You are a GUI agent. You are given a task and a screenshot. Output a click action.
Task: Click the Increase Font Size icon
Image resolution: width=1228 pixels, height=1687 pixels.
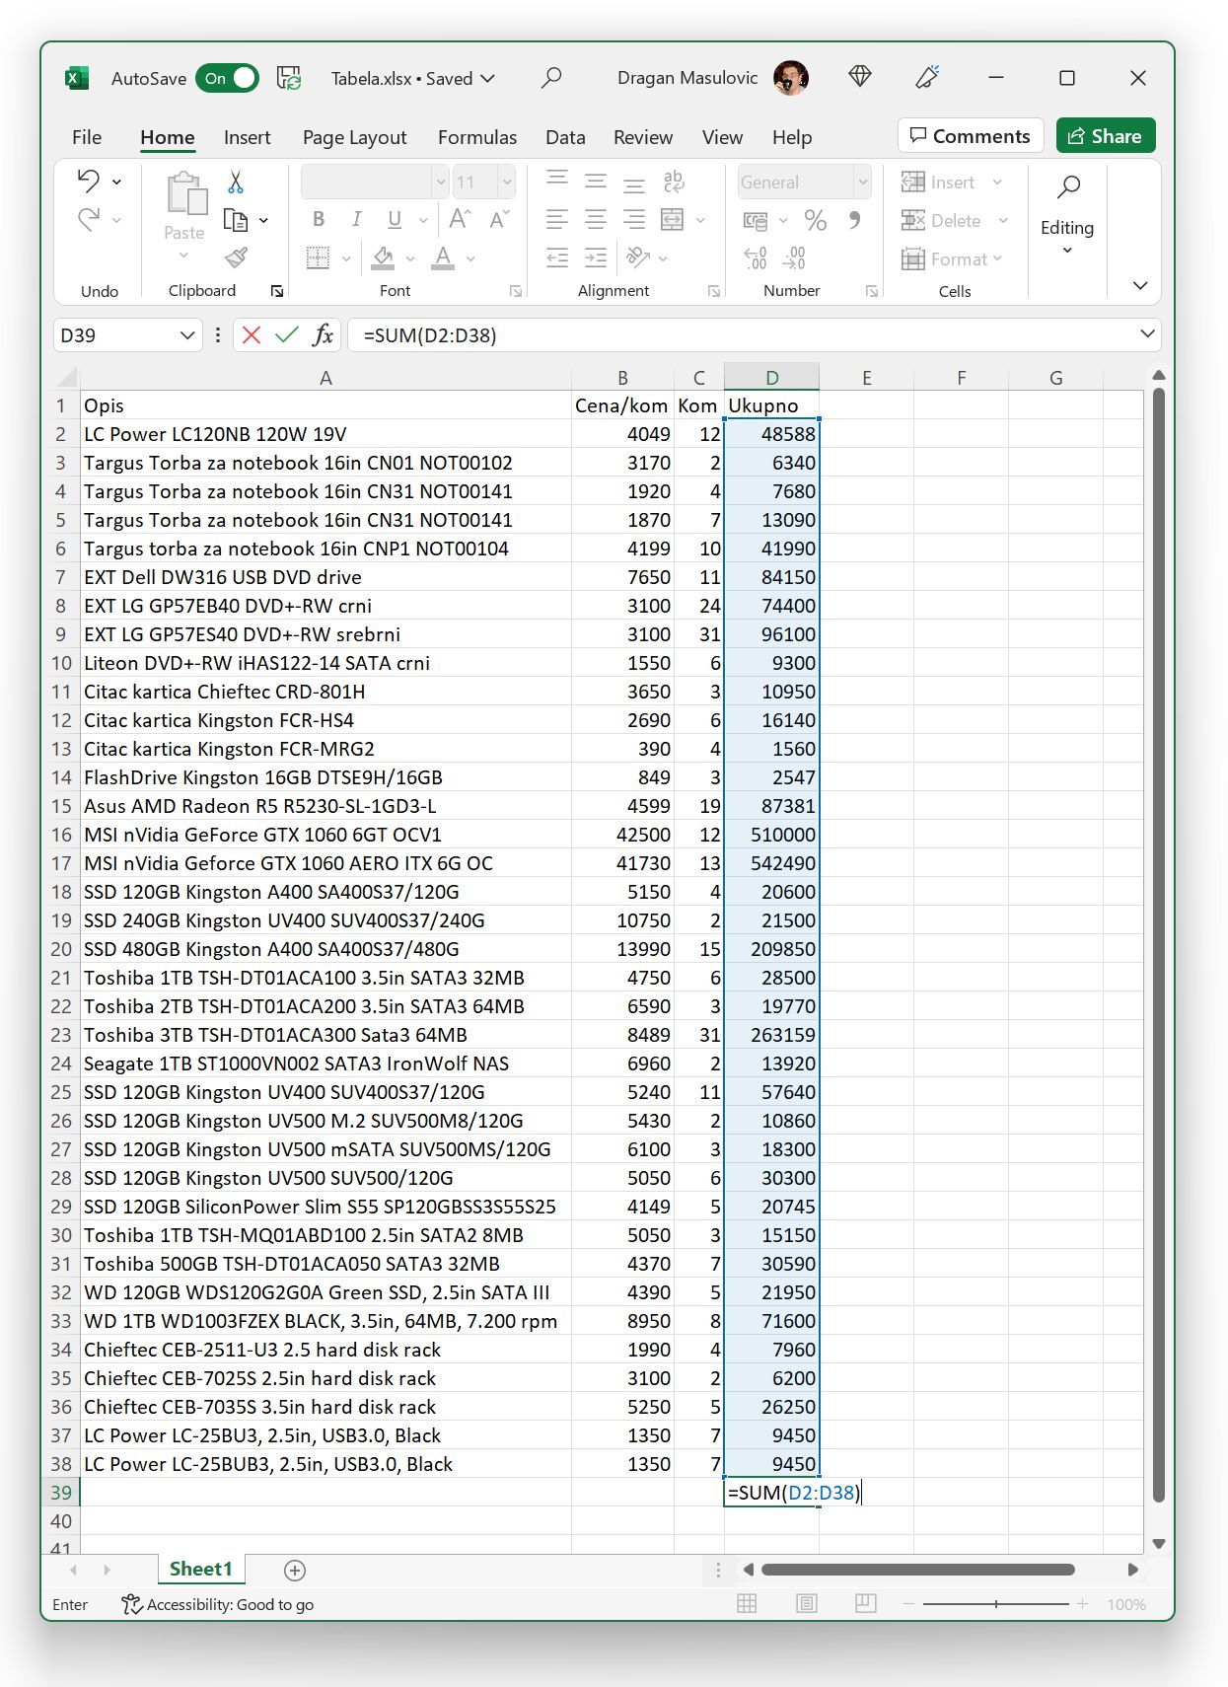point(460,219)
